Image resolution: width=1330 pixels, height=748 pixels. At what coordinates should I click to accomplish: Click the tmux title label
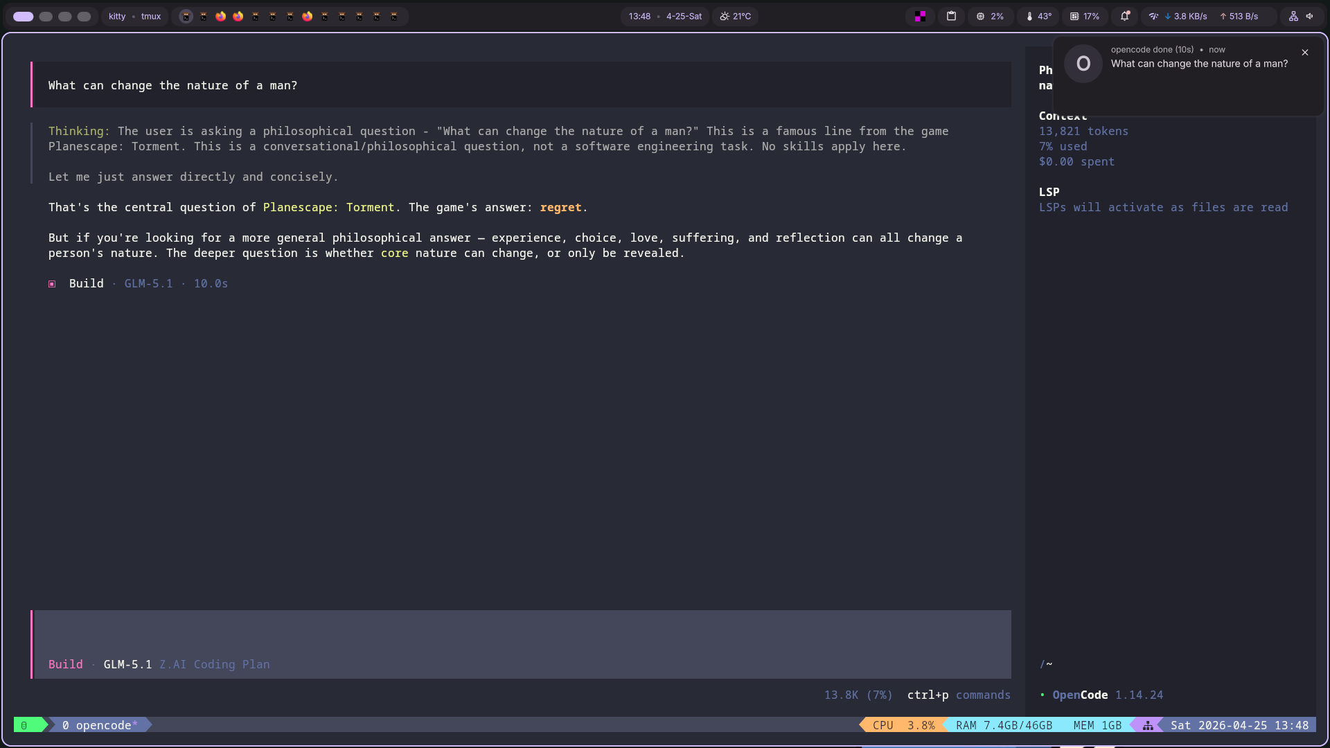(x=151, y=17)
